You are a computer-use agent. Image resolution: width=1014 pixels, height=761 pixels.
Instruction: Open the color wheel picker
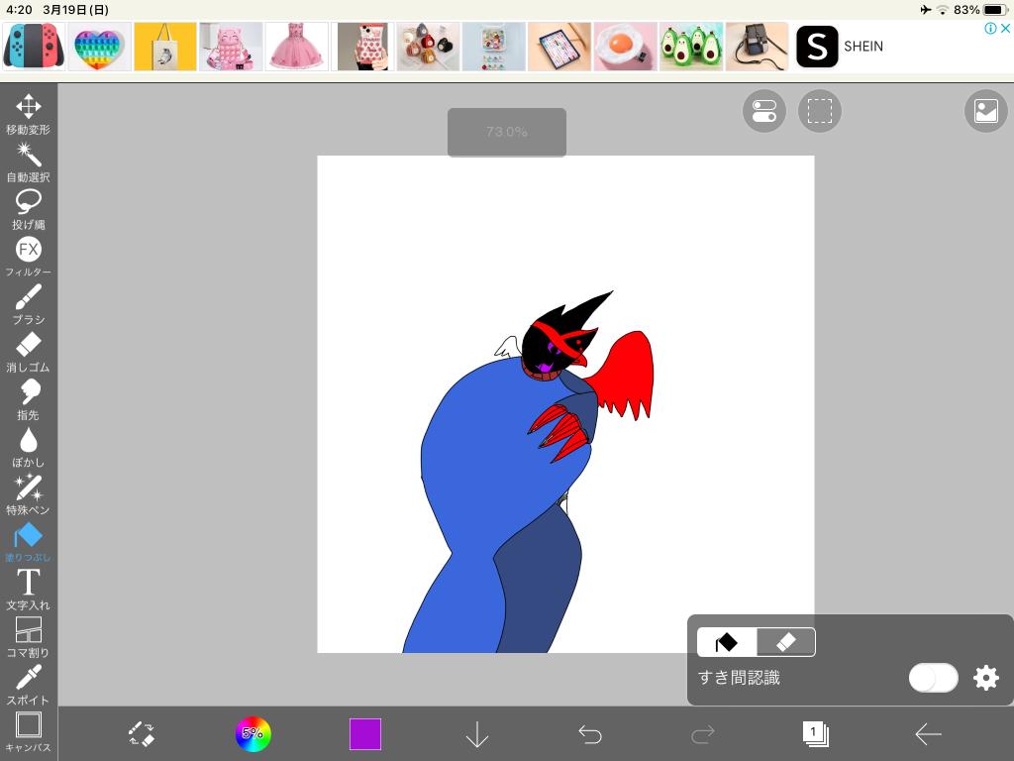click(x=253, y=734)
